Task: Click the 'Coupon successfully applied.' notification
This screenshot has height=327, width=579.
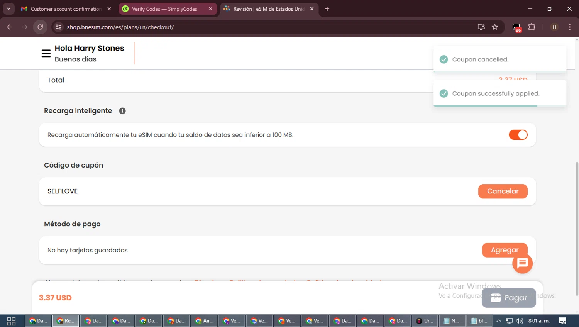Action: click(x=499, y=93)
